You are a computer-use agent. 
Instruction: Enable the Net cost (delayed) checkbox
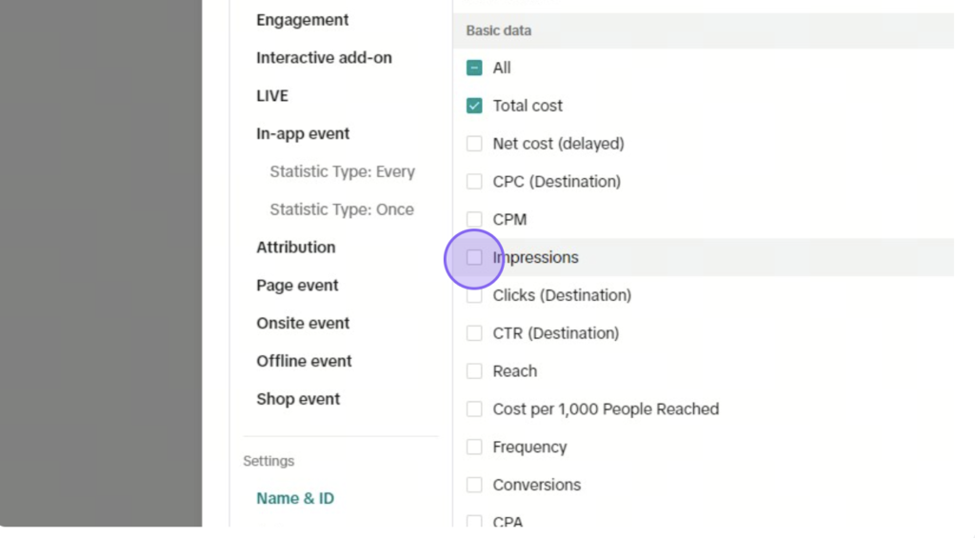click(x=474, y=144)
